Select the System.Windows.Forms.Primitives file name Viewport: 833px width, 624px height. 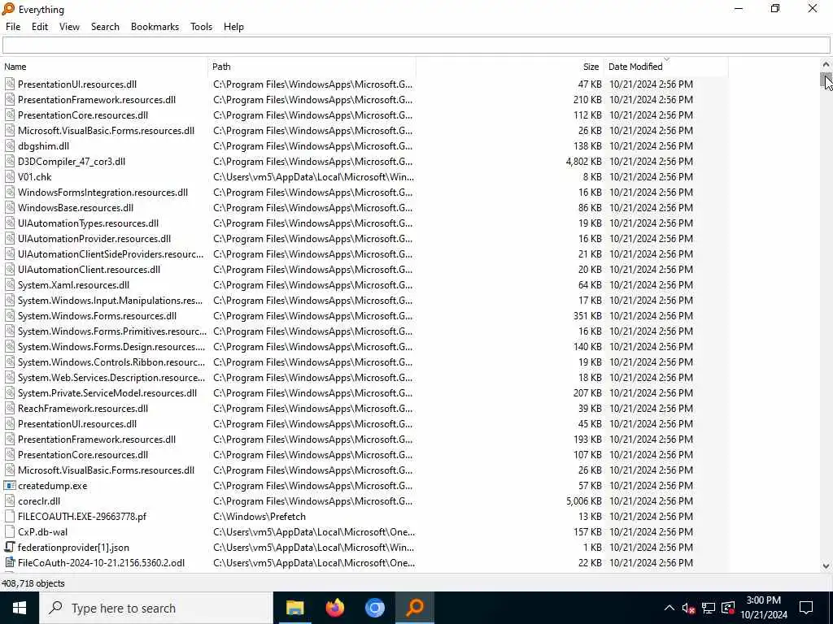pyautogui.click(x=112, y=331)
